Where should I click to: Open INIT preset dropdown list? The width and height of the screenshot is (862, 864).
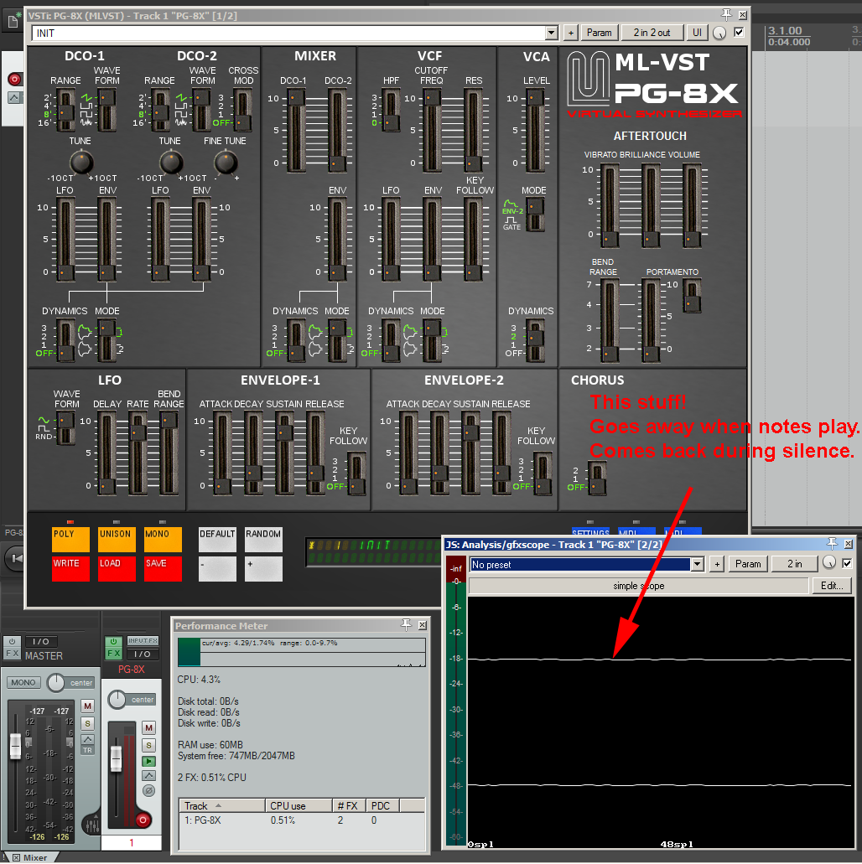(x=551, y=33)
